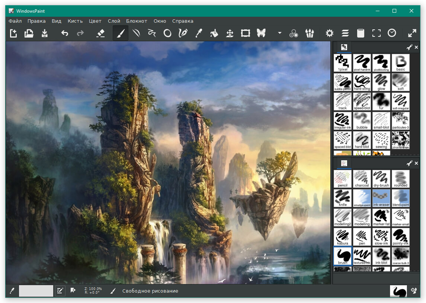
Task: Select the frame edit tool
Action: tap(245, 33)
